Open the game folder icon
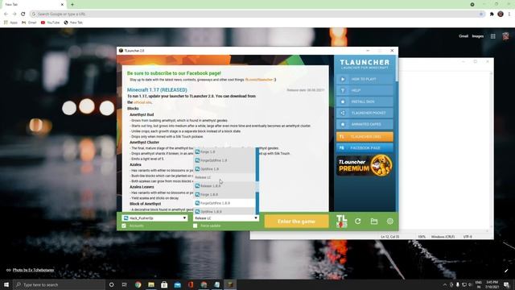 (x=373, y=222)
